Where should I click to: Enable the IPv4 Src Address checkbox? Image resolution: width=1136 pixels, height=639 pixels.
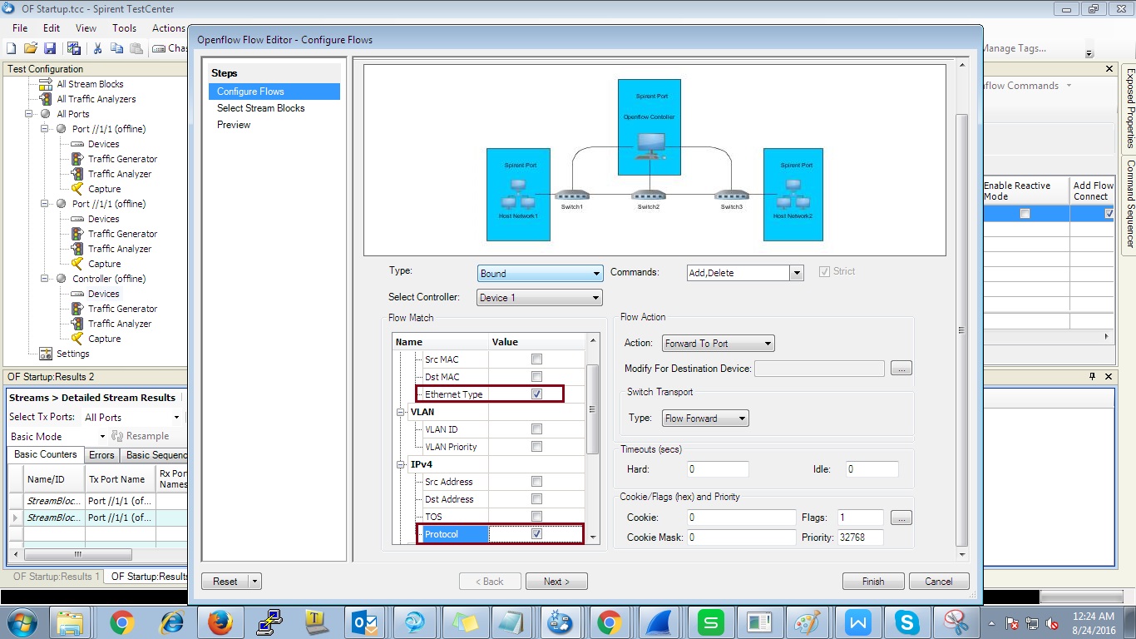(536, 482)
